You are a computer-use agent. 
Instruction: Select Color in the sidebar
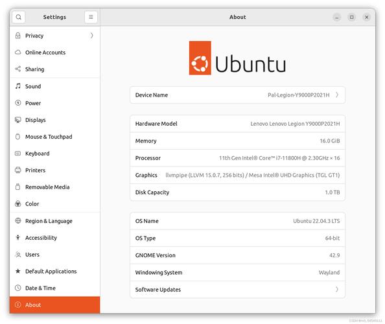(54, 203)
